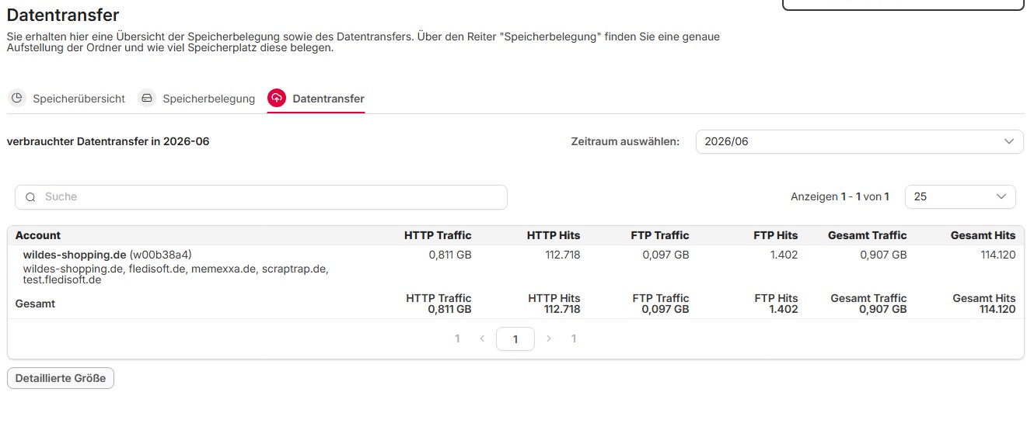Sort by HTTP Hits column header

click(x=554, y=235)
